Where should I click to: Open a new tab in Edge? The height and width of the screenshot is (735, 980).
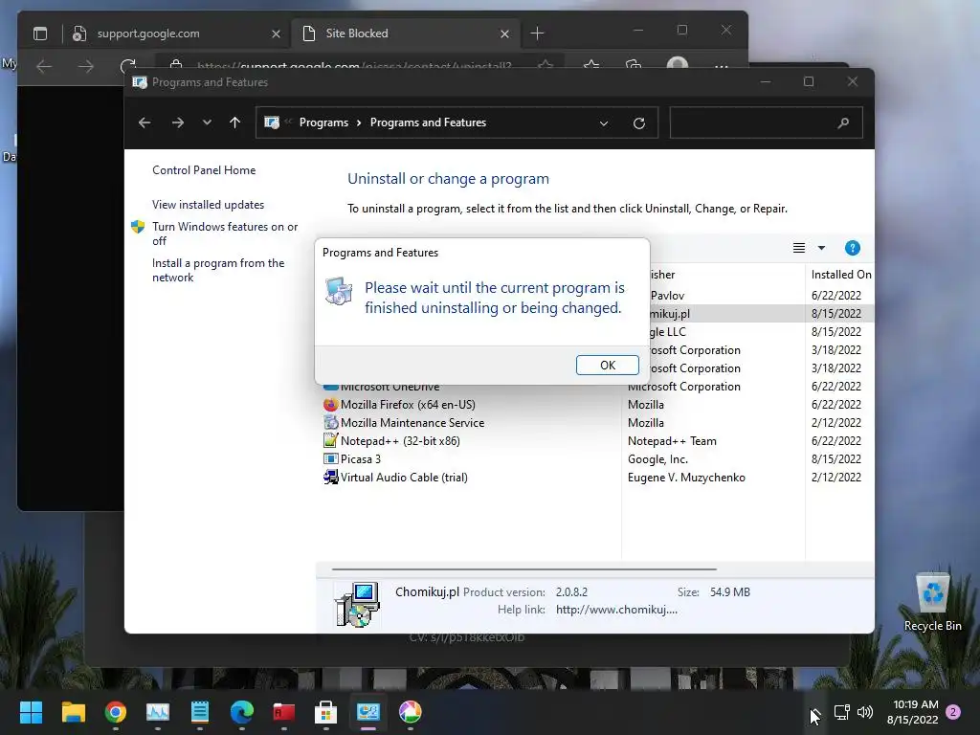coord(537,33)
